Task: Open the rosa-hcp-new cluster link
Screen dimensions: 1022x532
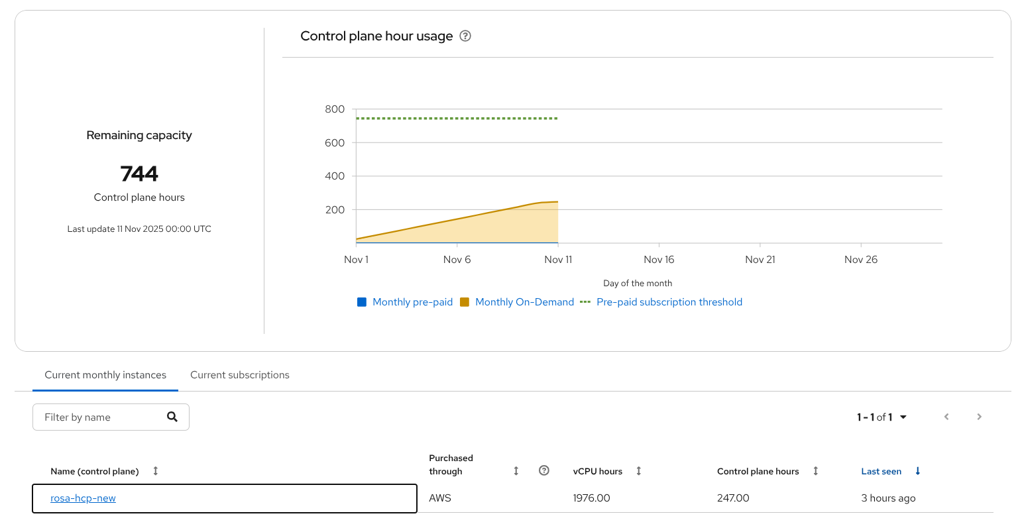Action: click(83, 498)
